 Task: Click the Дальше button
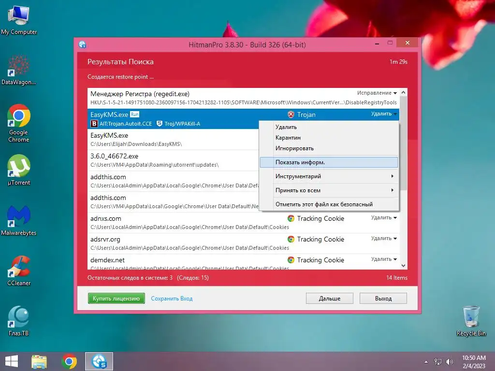click(329, 299)
